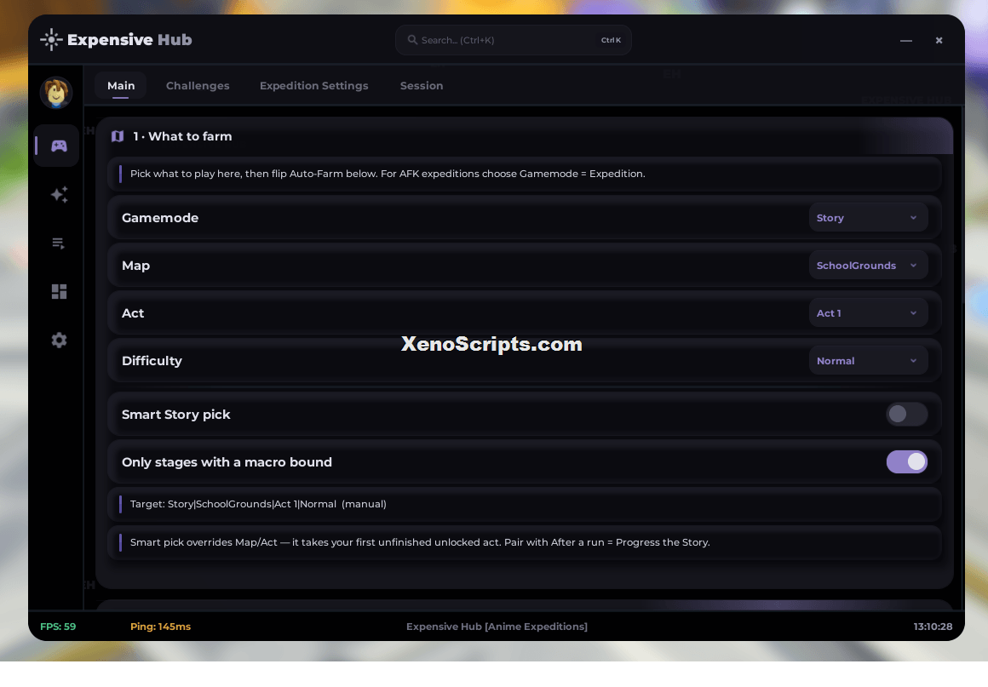Click the Map row label
Image resolution: width=988 pixels, height=687 pixels.
click(x=135, y=266)
